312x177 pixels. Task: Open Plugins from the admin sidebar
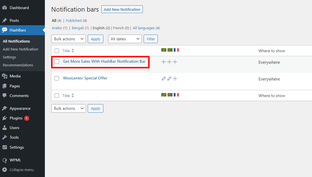(16, 118)
